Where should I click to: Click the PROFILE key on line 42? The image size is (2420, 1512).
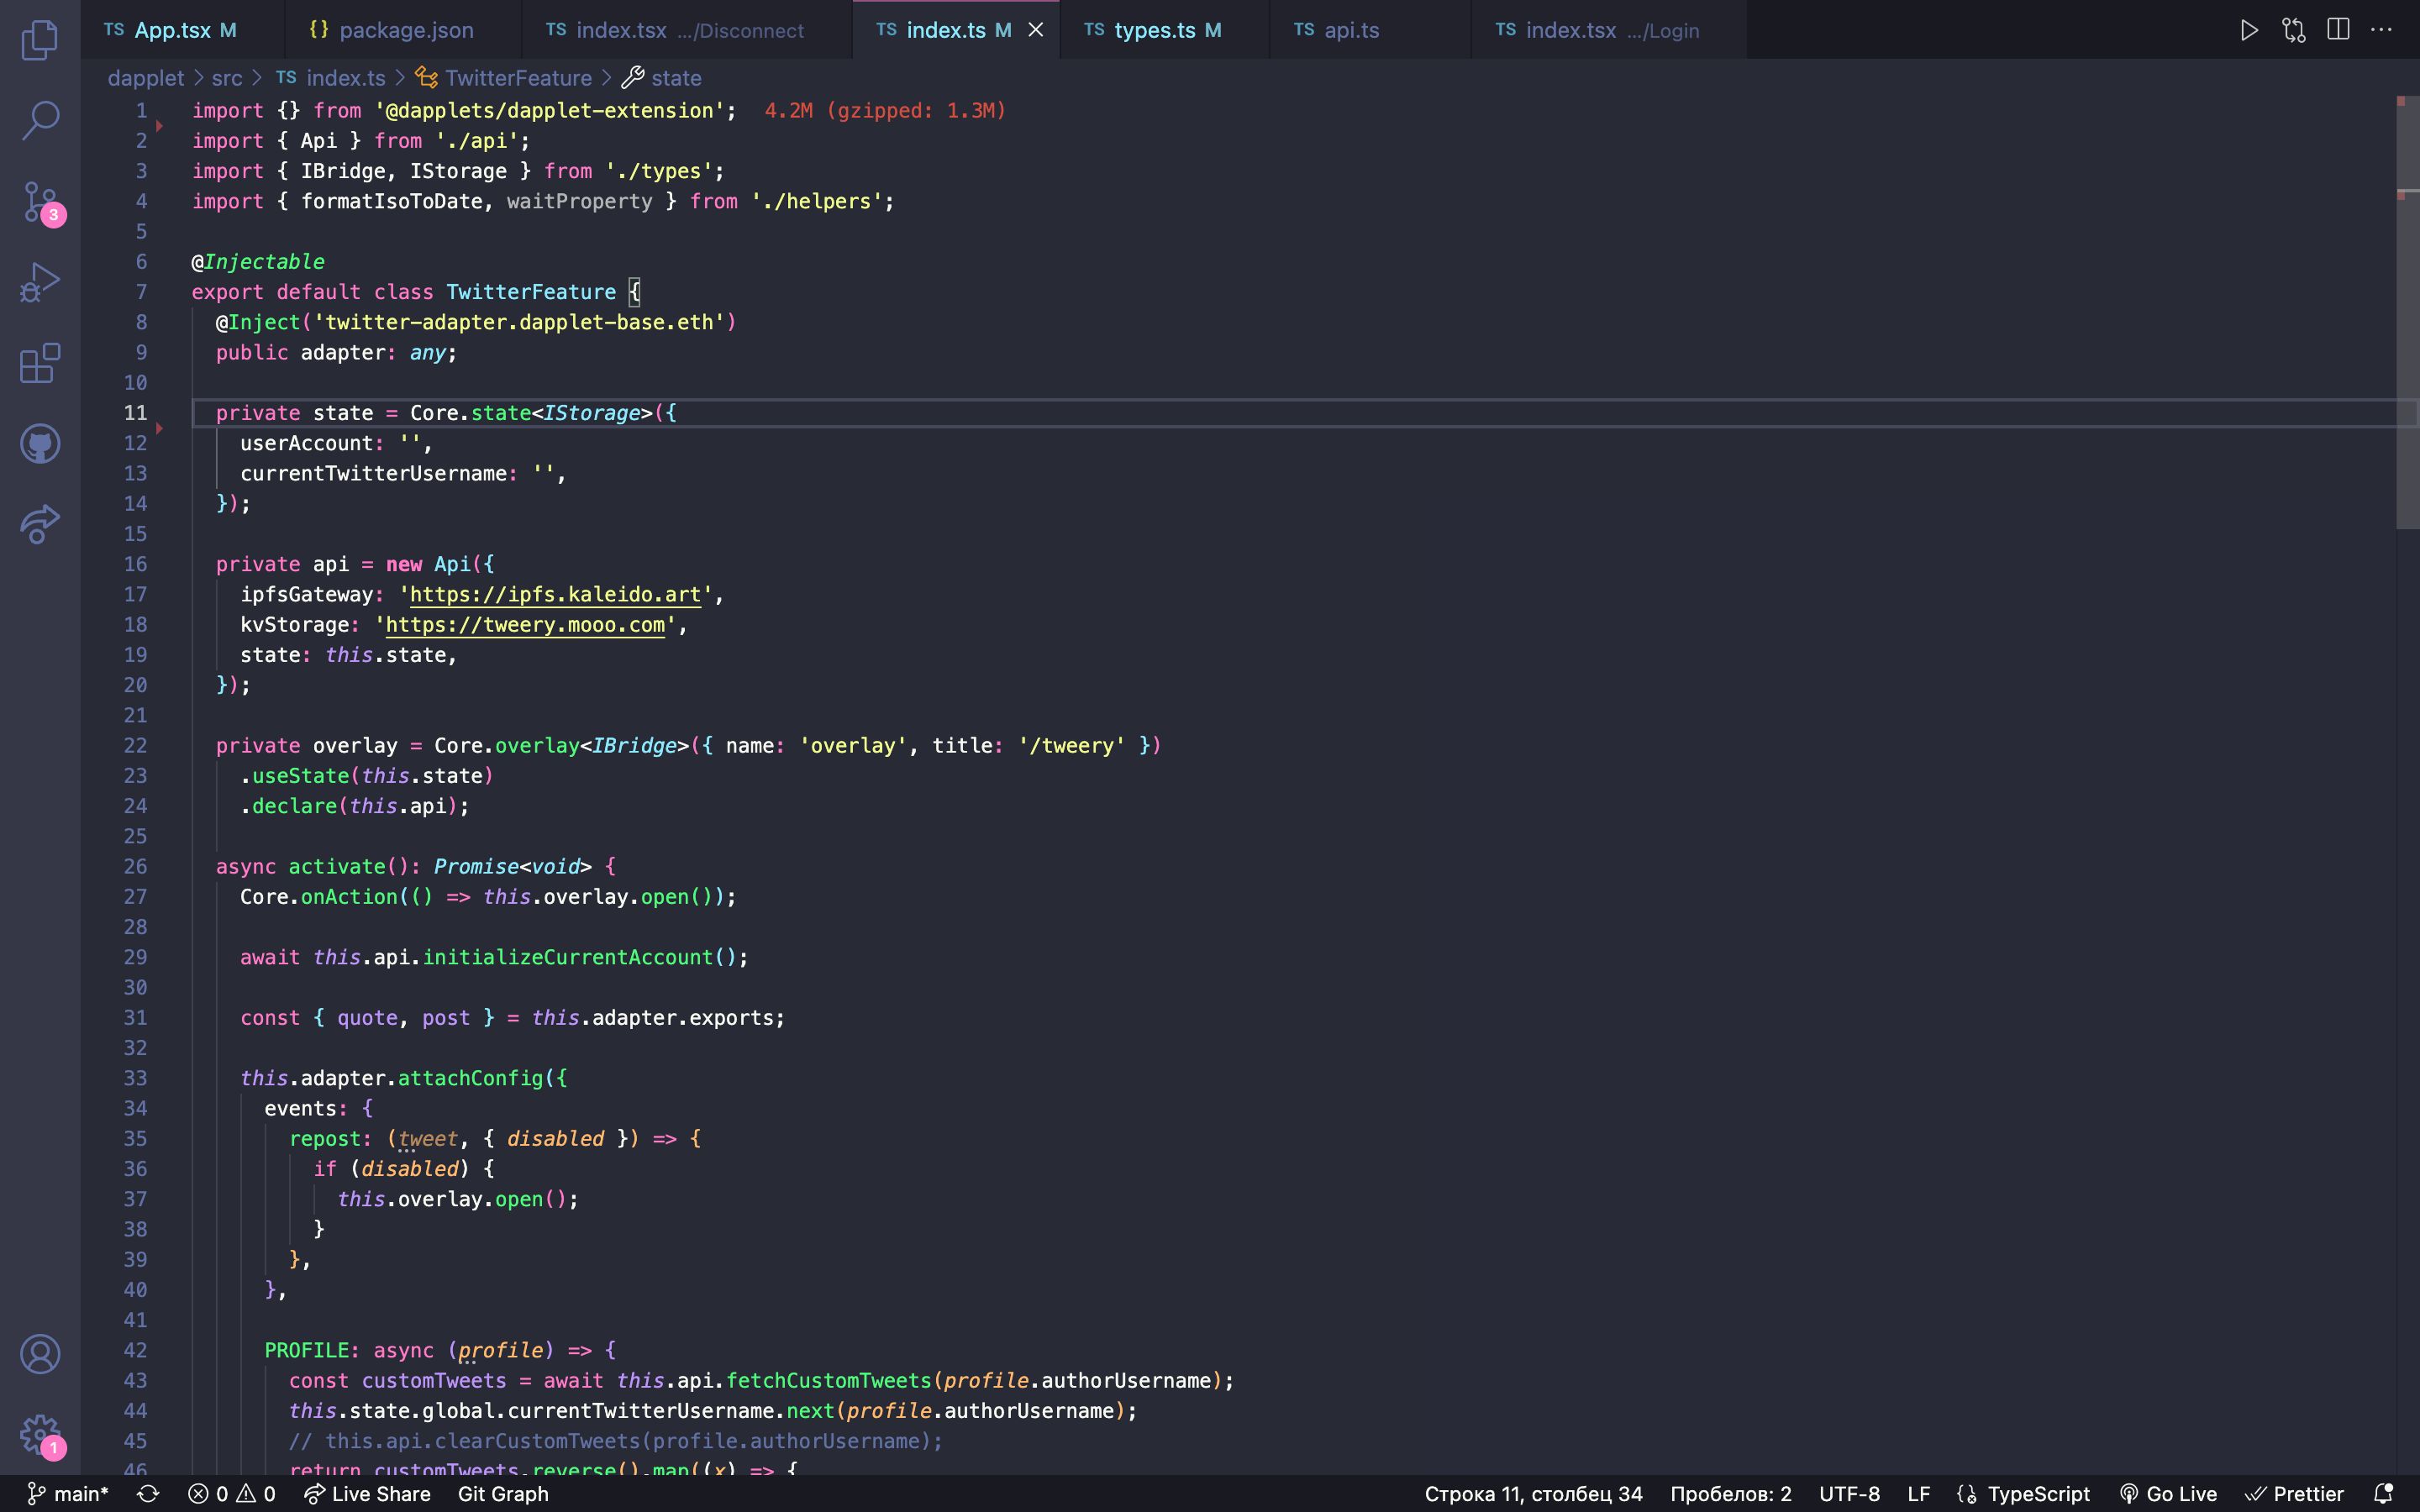pyautogui.click(x=307, y=1350)
